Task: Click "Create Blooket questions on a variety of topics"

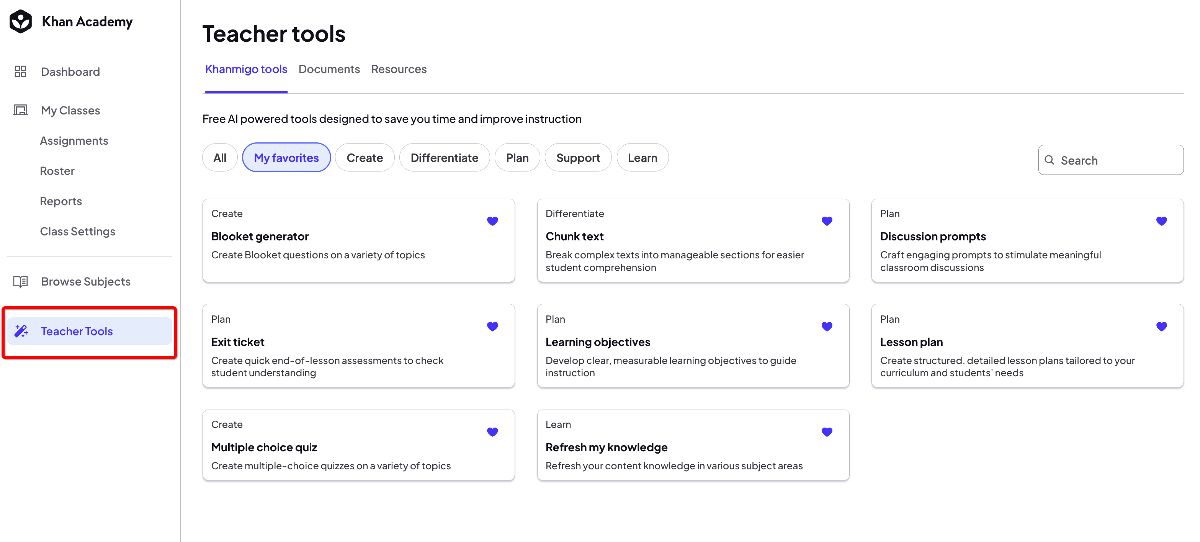Action: [x=318, y=255]
